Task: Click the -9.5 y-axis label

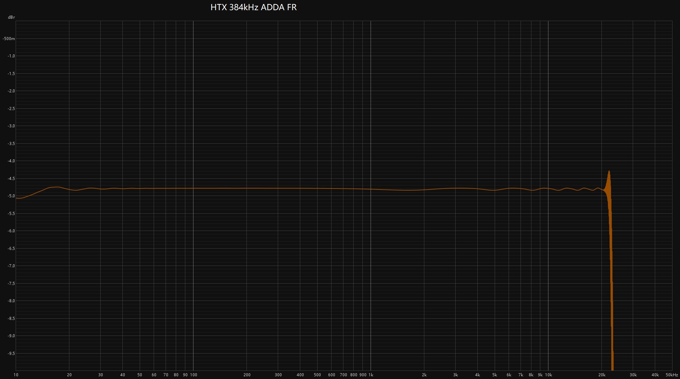Action: [x=11, y=354]
